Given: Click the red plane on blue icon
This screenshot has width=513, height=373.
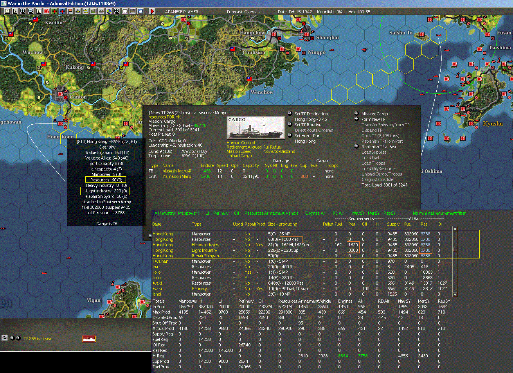Looking at the screenshot, I should click(x=62, y=11).
